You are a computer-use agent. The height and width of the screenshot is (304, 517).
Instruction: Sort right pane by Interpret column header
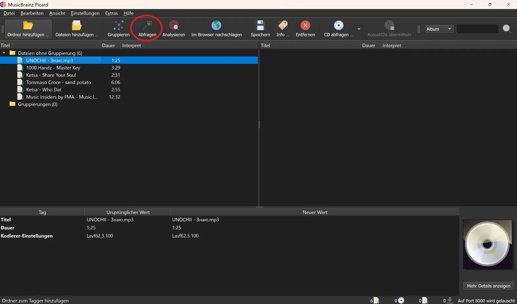(449, 46)
